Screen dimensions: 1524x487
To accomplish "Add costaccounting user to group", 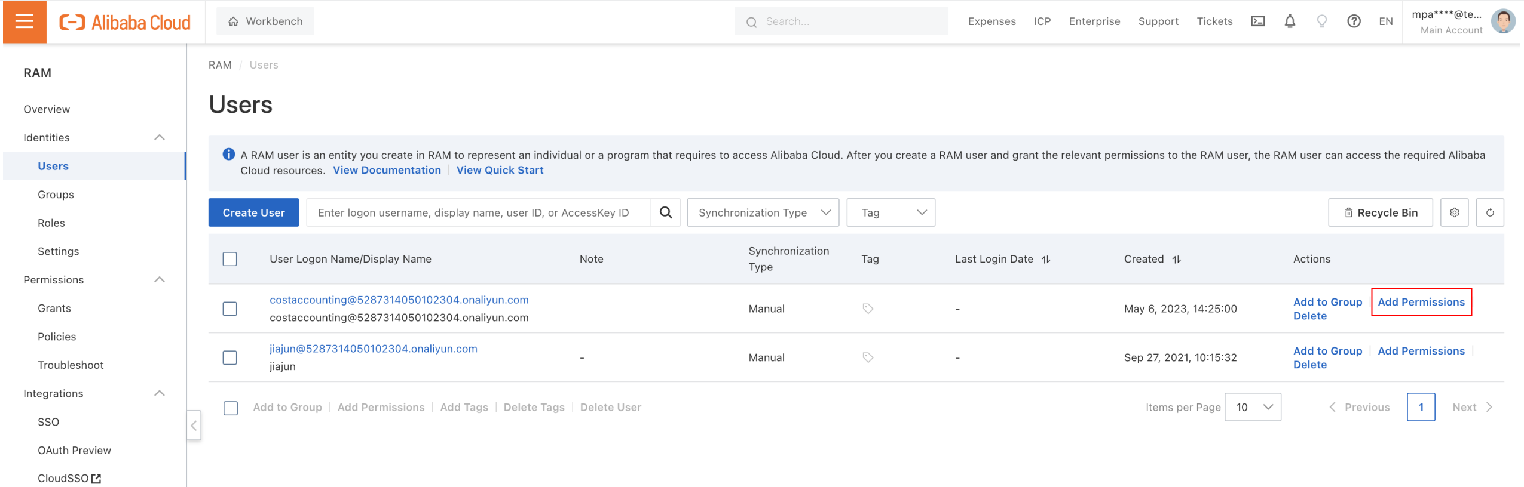I will click(x=1327, y=302).
